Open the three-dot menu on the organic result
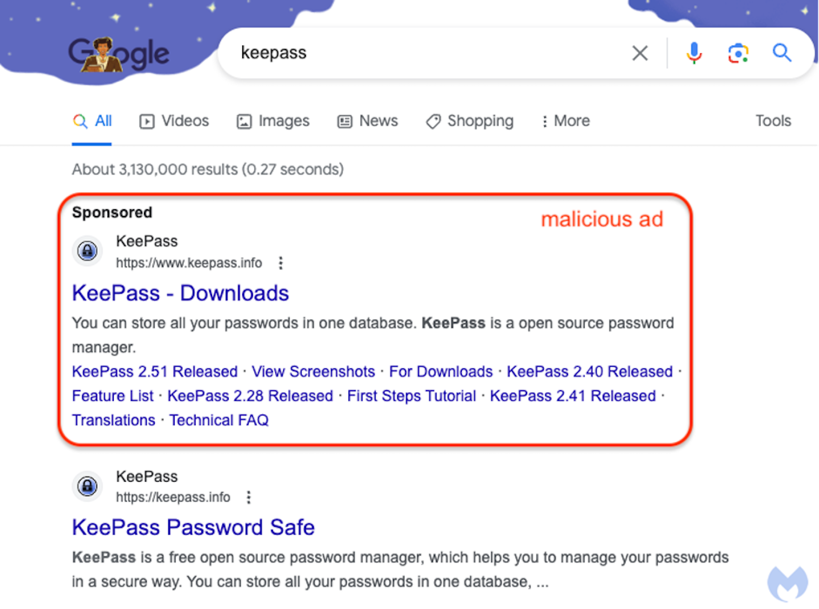819x609 pixels. coord(249,497)
